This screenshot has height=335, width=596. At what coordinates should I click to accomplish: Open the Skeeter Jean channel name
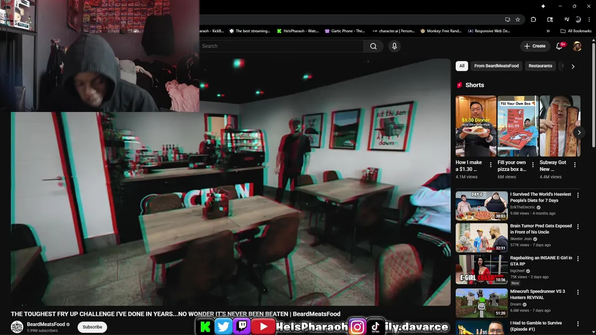point(521,239)
